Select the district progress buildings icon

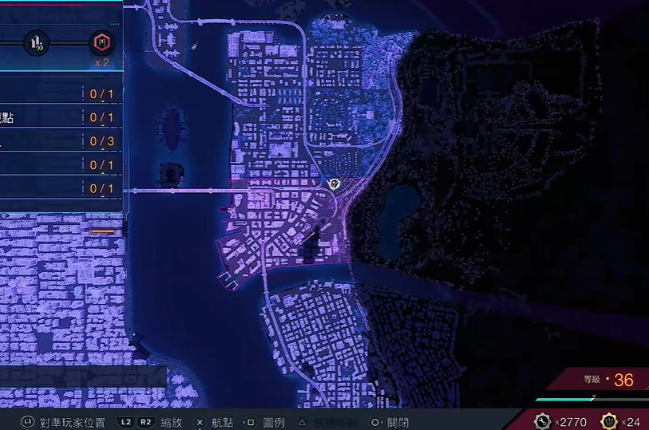pyautogui.click(x=37, y=43)
